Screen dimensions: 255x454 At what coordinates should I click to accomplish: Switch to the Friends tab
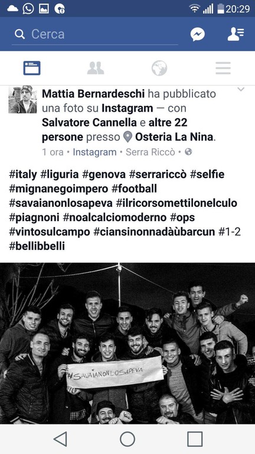[x=96, y=69]
